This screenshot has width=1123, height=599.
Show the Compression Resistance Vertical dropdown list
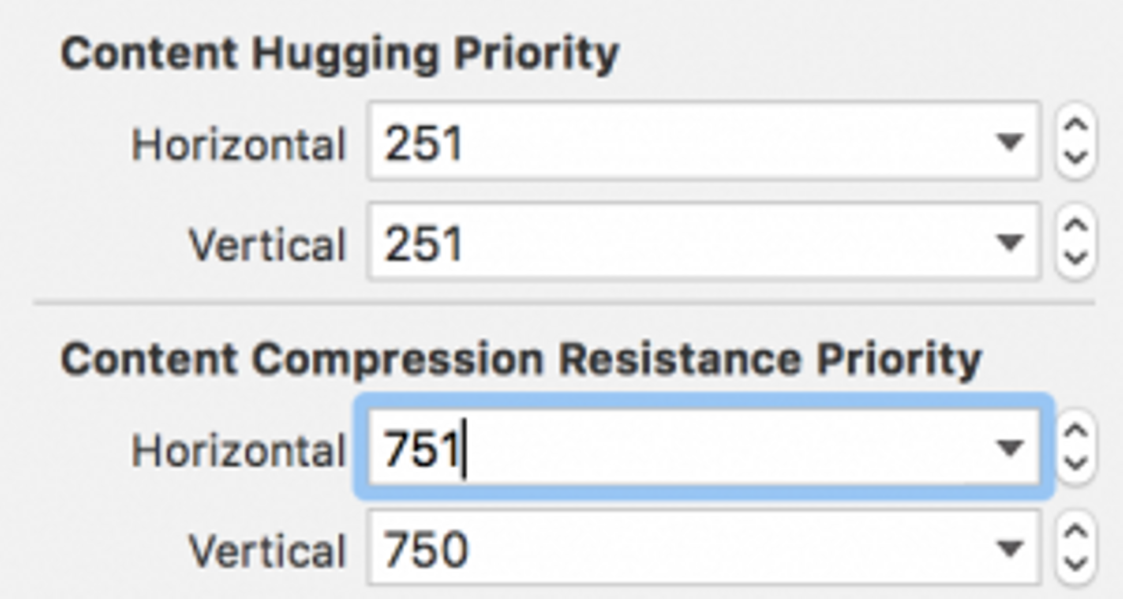(1010, 548)
